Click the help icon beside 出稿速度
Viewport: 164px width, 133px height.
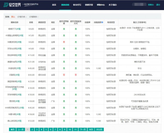(102, 22)
